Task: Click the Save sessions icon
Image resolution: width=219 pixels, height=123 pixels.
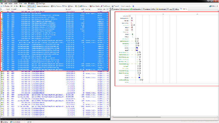Action: tap(71, 6)
